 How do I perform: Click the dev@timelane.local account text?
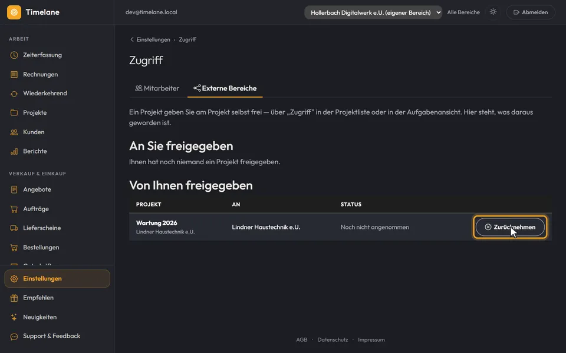point(152,12)
